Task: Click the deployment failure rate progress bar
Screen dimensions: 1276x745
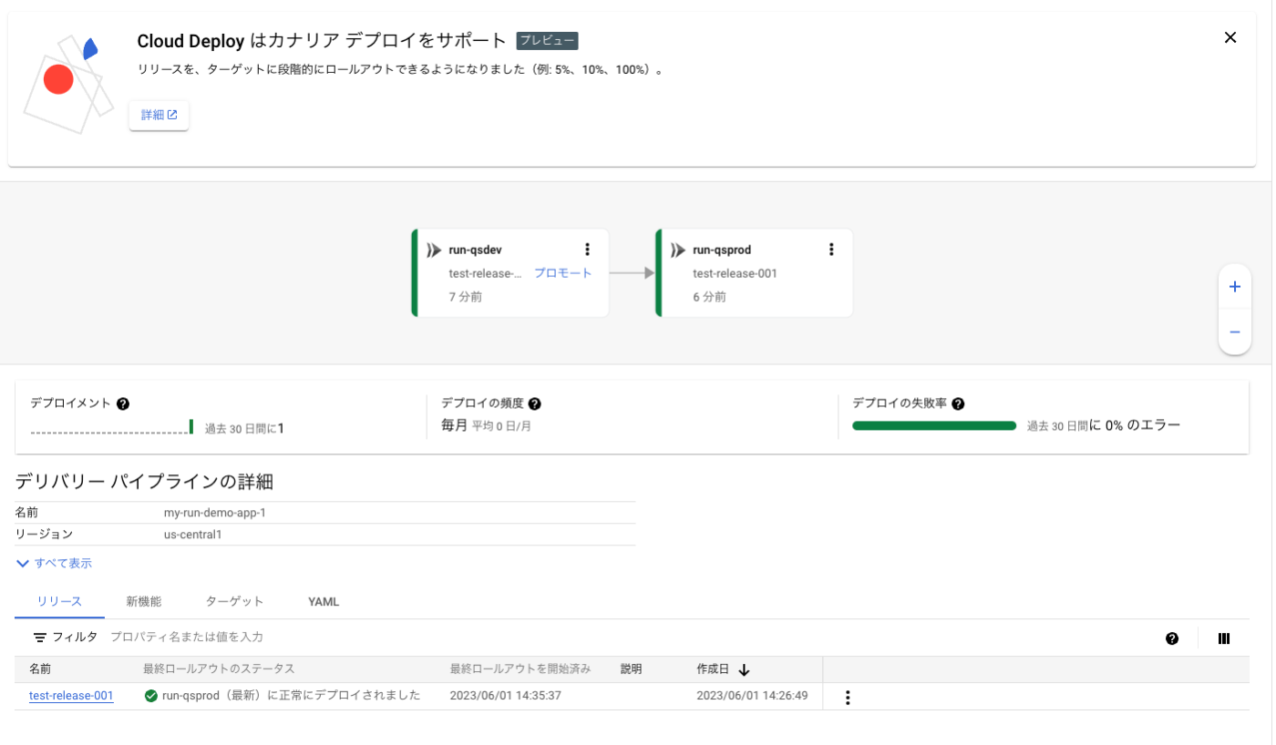Action: pos(934,425)
